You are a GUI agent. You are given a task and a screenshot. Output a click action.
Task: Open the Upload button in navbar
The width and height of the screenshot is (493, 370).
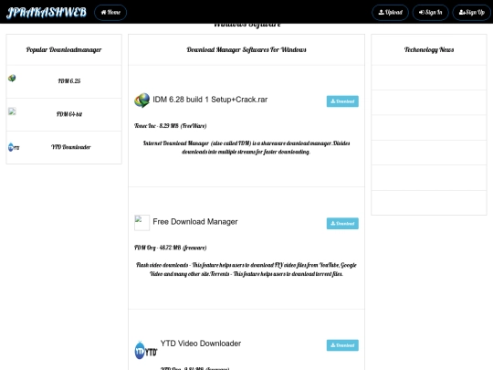click(x=390, y=13)
